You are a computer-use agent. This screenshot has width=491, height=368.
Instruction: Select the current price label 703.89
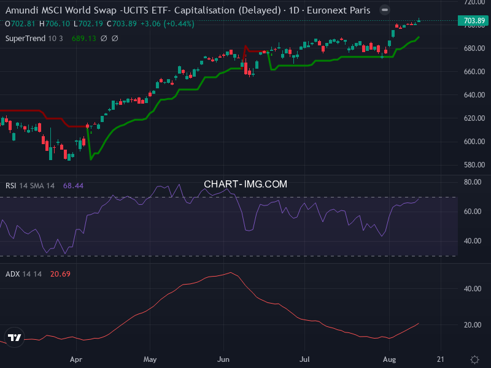click(x=474, y=21)
